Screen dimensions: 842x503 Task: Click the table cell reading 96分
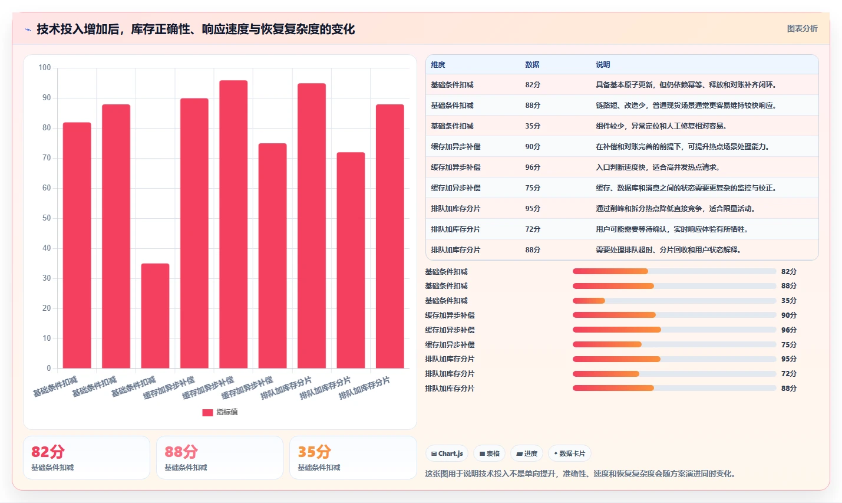point(533,167)
